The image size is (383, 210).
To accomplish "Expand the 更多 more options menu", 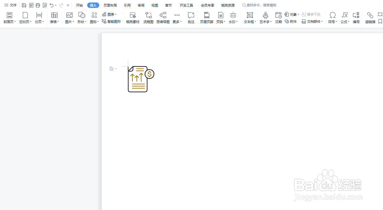I will click(177, 18).
